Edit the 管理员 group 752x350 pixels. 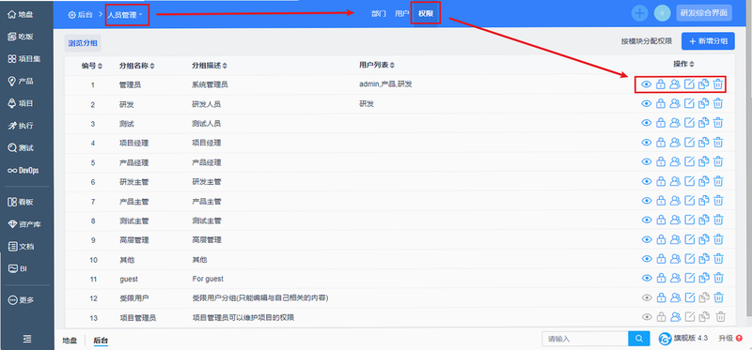[689, 84]
